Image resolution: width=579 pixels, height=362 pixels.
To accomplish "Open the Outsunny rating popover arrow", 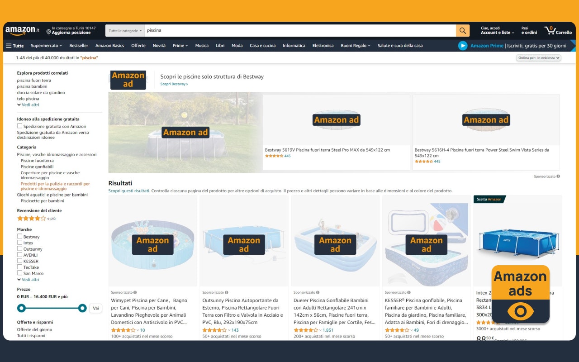I will click(229, 330).
